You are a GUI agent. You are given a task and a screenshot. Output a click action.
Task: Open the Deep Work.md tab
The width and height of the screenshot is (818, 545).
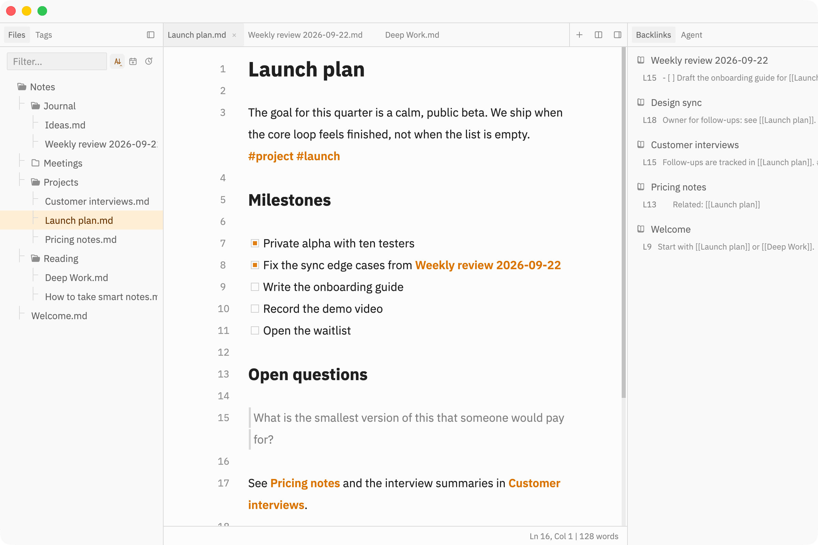click(x=412, y=35)
